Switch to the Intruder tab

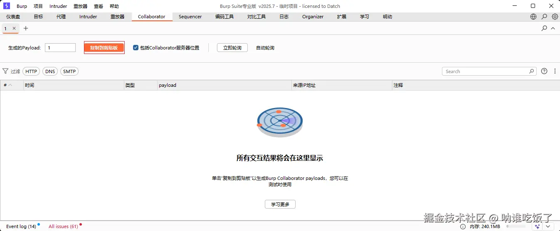(x=88, y=17)
